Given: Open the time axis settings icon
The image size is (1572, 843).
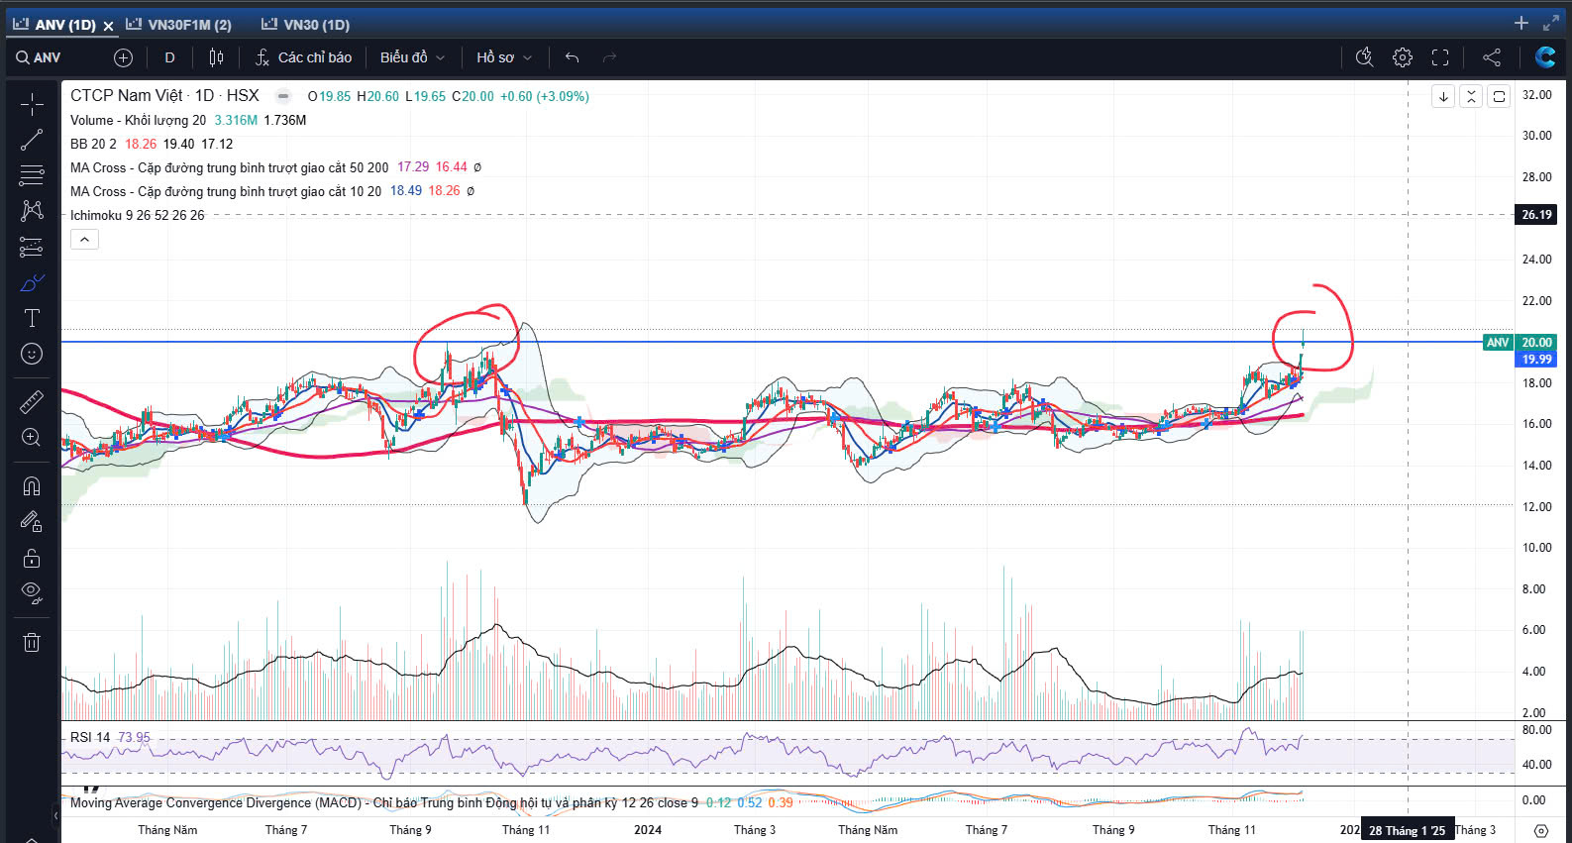Looking at the screenshot, I should click(1541, 830).
